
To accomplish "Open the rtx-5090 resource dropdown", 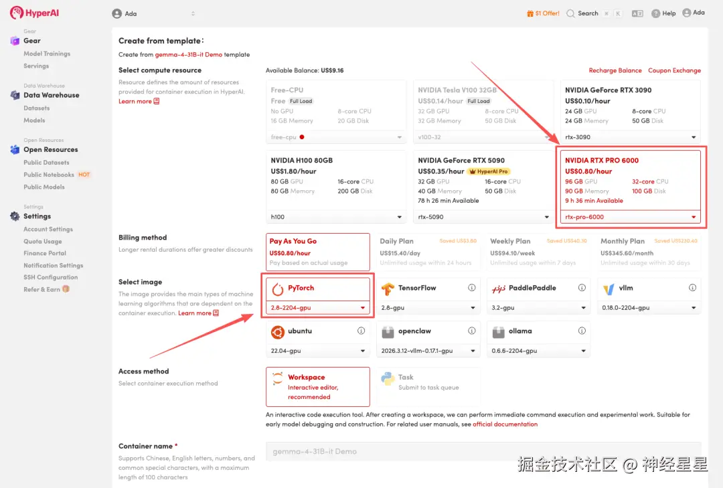I will (483, 217).
